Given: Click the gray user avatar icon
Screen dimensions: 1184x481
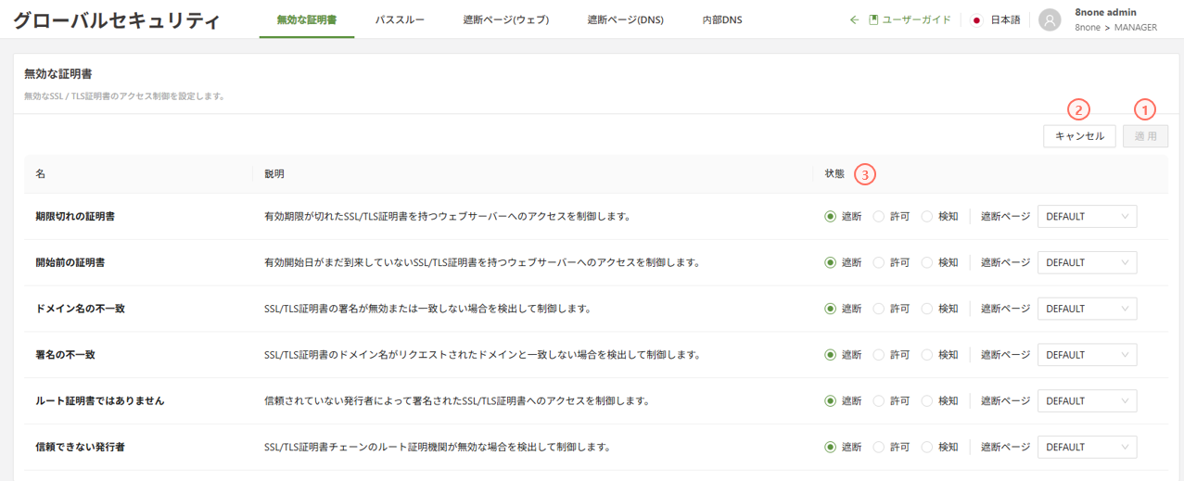Looking at the screenshot, I should [x=1050, y=20].
